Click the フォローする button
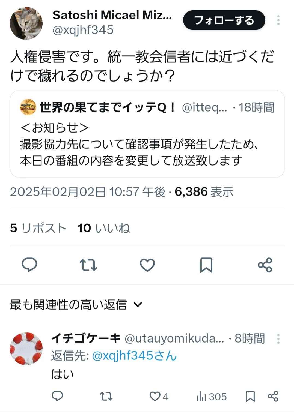The width and height of the screenshot is (294, 417). point(224,20)
